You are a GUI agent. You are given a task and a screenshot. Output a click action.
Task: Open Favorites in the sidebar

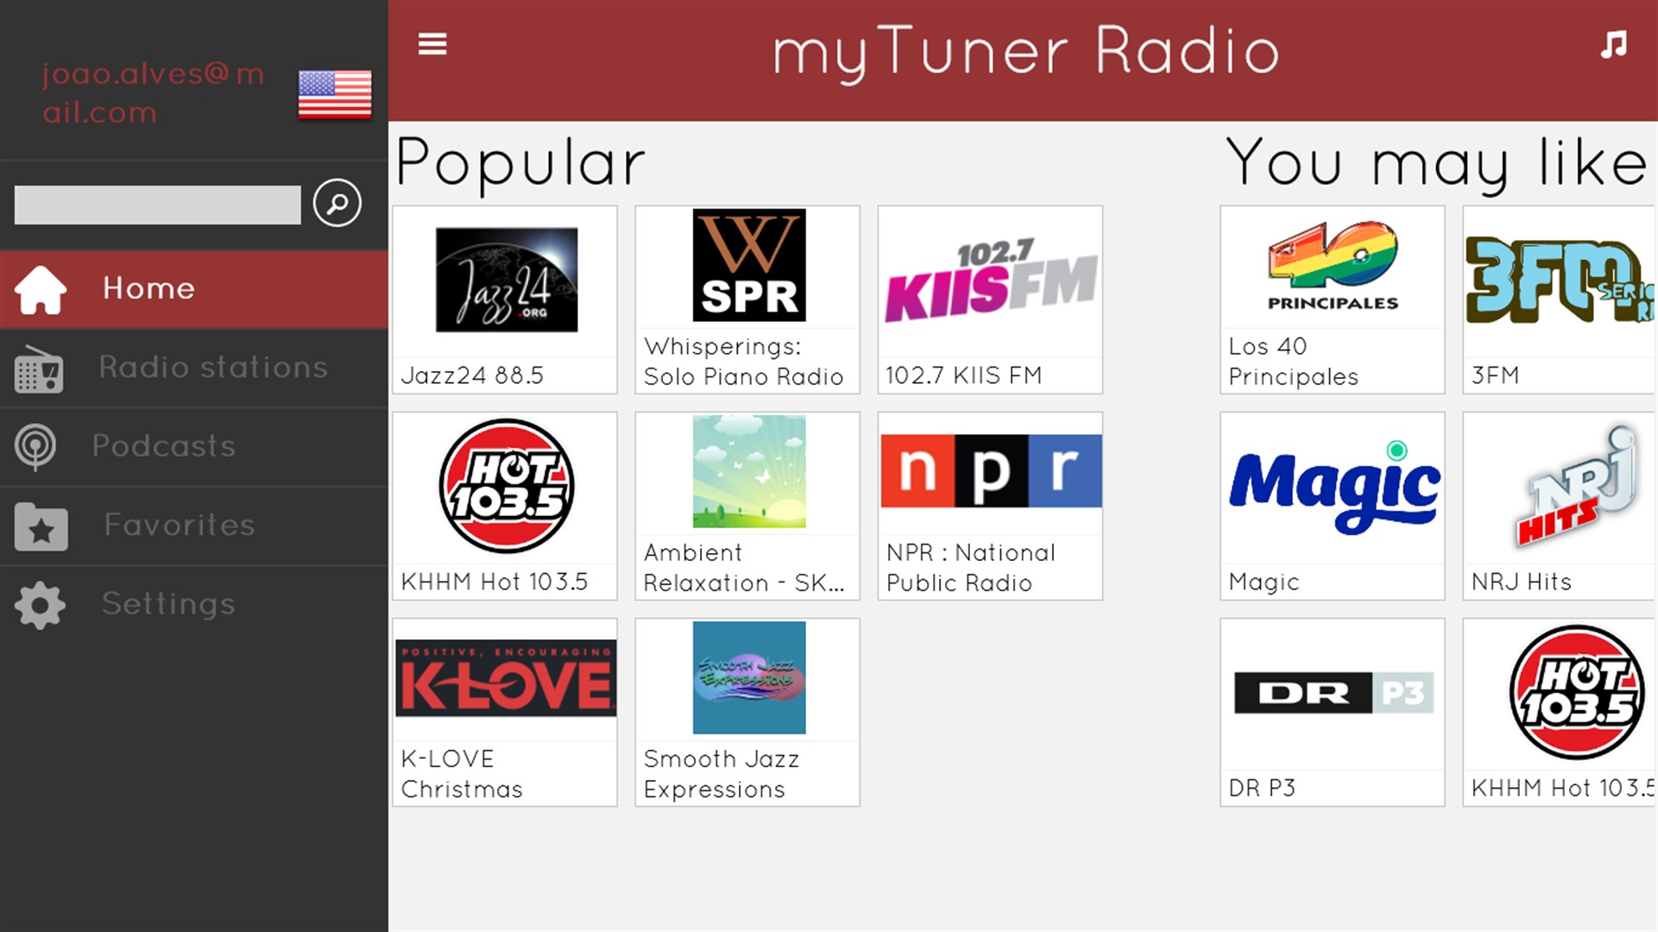[180, 525]
